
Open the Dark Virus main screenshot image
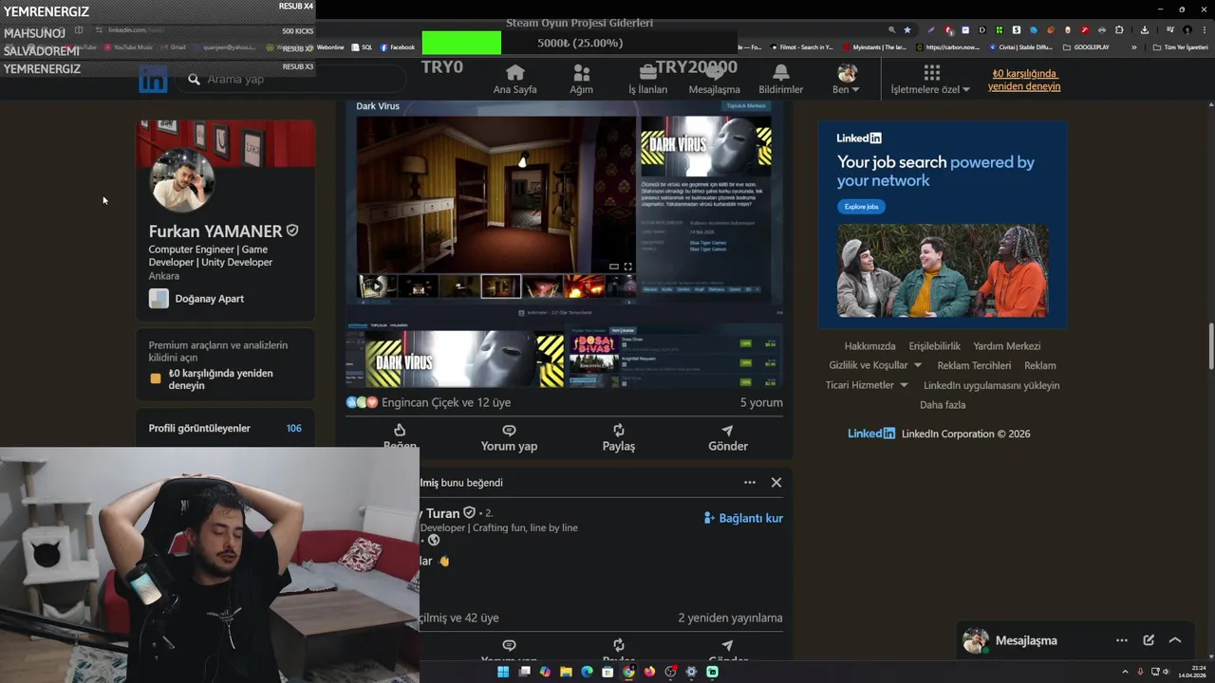pos(495,194)
